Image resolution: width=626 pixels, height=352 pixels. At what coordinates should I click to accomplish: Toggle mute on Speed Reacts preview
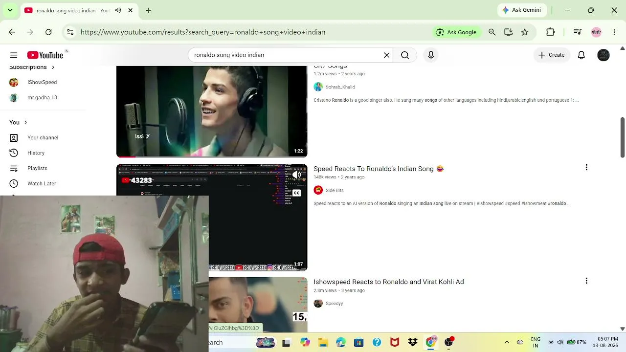pyautogui.click(x=296, y=175)
